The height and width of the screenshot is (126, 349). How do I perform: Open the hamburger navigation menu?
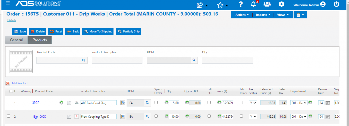coord(8,3)
